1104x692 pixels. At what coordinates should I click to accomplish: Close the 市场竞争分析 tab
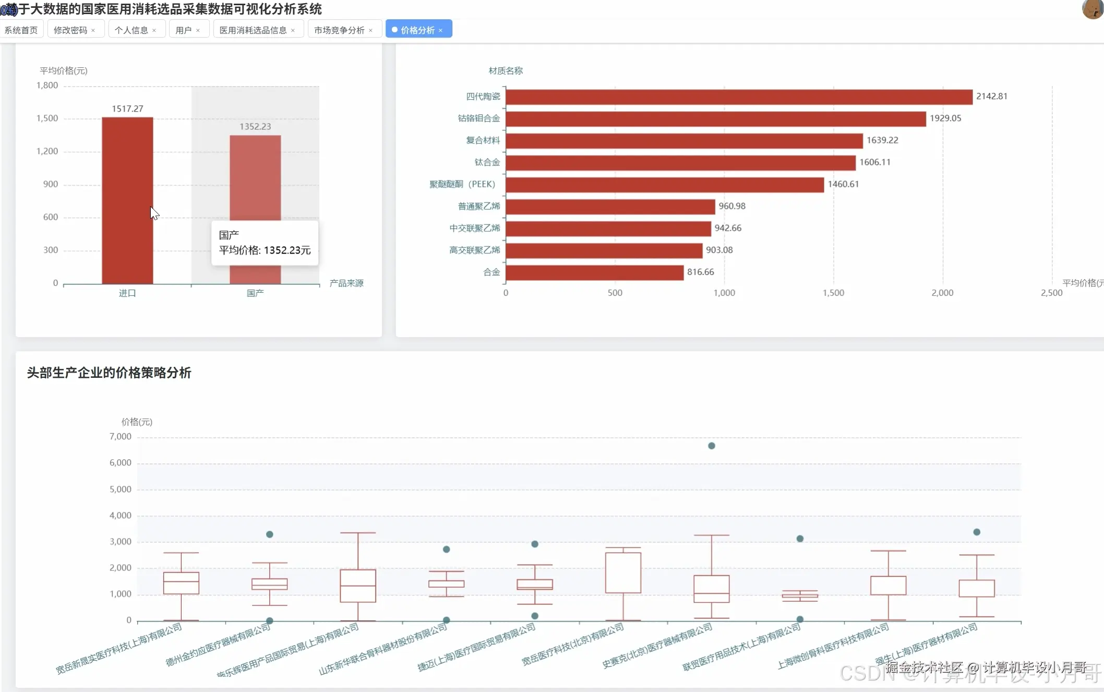371,30
